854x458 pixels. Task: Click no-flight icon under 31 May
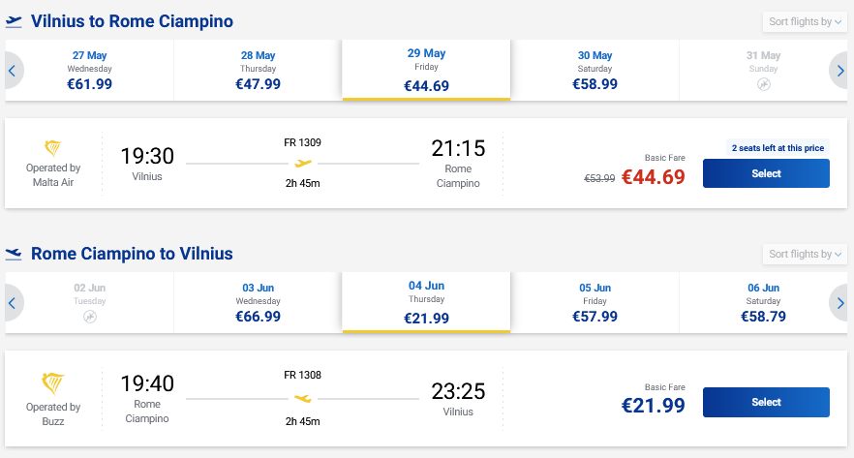pyautogui.click(x=764, y=85)
